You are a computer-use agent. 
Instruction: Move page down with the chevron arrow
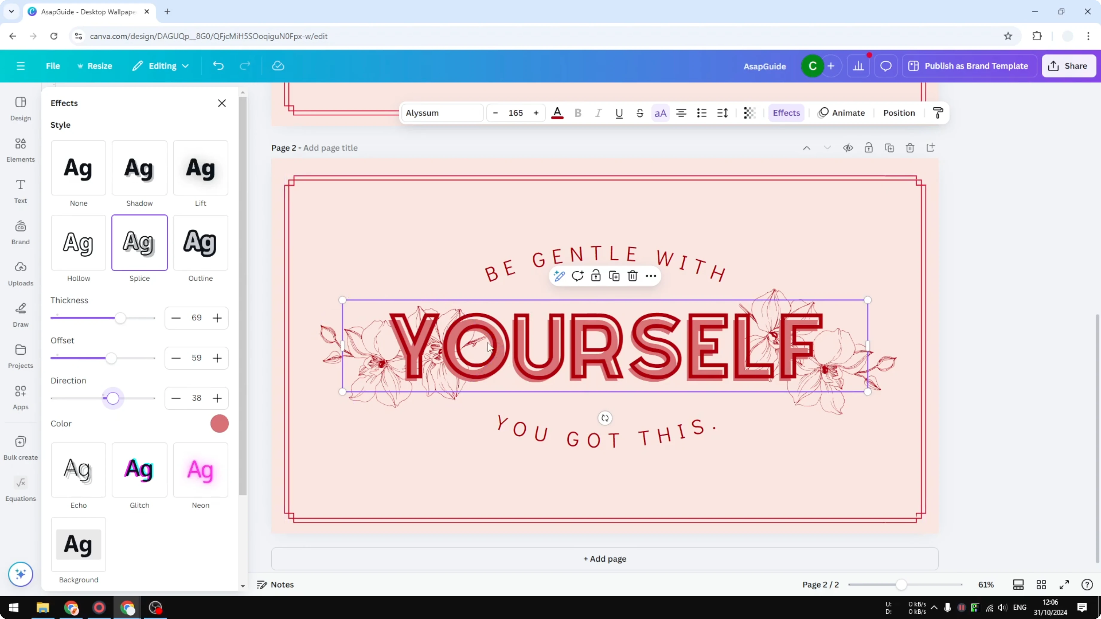pos(827,147)
